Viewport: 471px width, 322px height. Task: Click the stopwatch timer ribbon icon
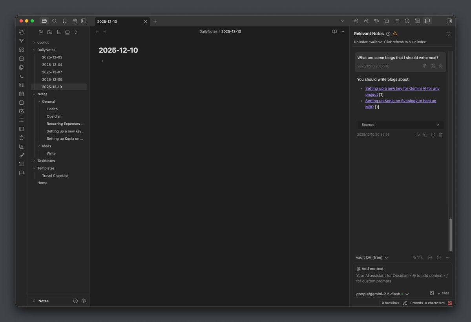point(21,138)
